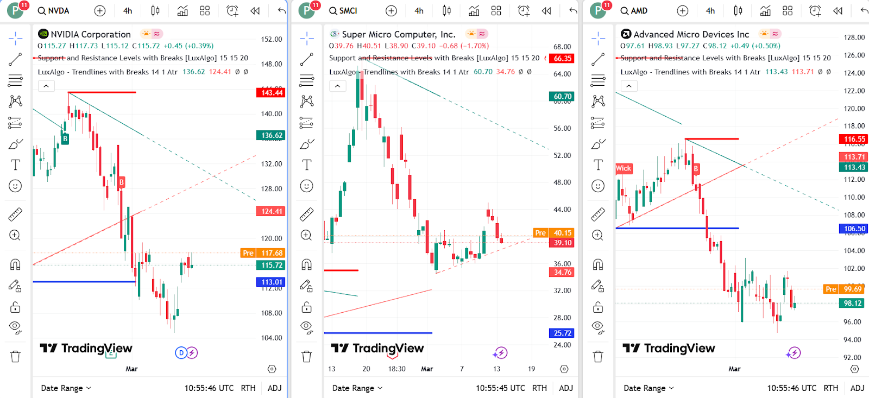This screenshot has height=398, width=869.
Task: Collapse indicator legend in AMD chart
Action: [629, 86]
